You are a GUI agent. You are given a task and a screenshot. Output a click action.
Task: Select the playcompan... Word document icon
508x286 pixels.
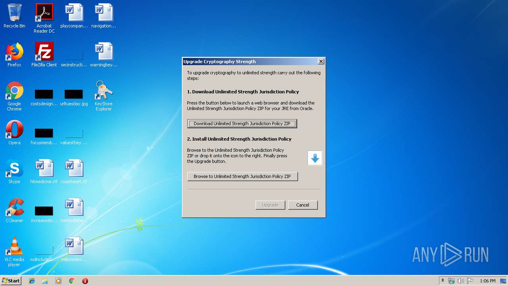coord(74,16)
